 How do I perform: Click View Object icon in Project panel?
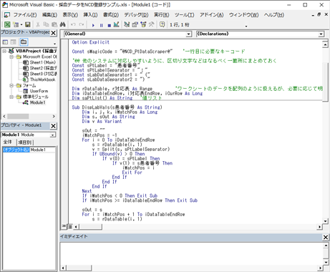coord(14,42)
